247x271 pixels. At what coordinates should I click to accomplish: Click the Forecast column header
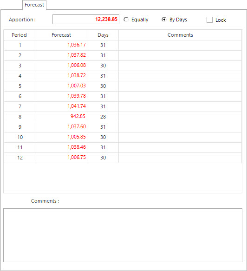(61, 35)
